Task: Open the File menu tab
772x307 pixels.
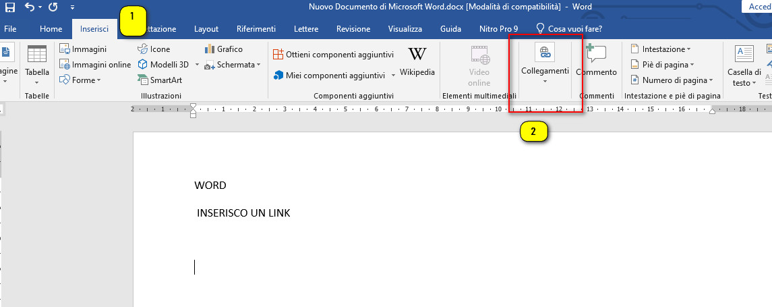Action: [10, 29]
